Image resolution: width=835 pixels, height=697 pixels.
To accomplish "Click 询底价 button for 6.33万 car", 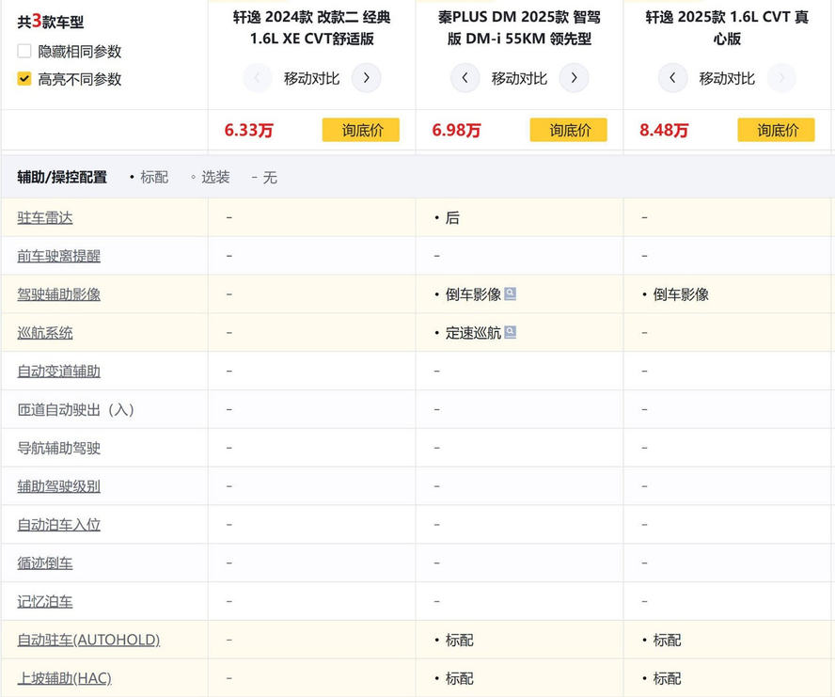I will (361, 130).
